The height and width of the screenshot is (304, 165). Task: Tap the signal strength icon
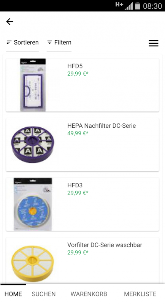(129, 6)
